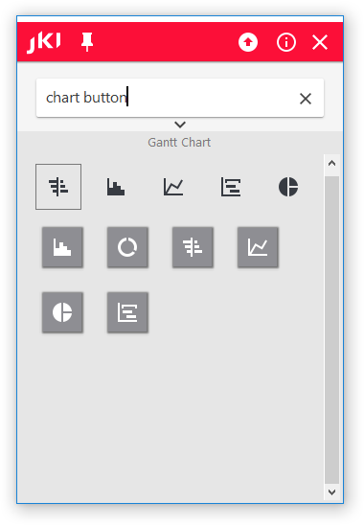Choose the flat line chart icon
The image size is (364, 525).
pos(173,187)
